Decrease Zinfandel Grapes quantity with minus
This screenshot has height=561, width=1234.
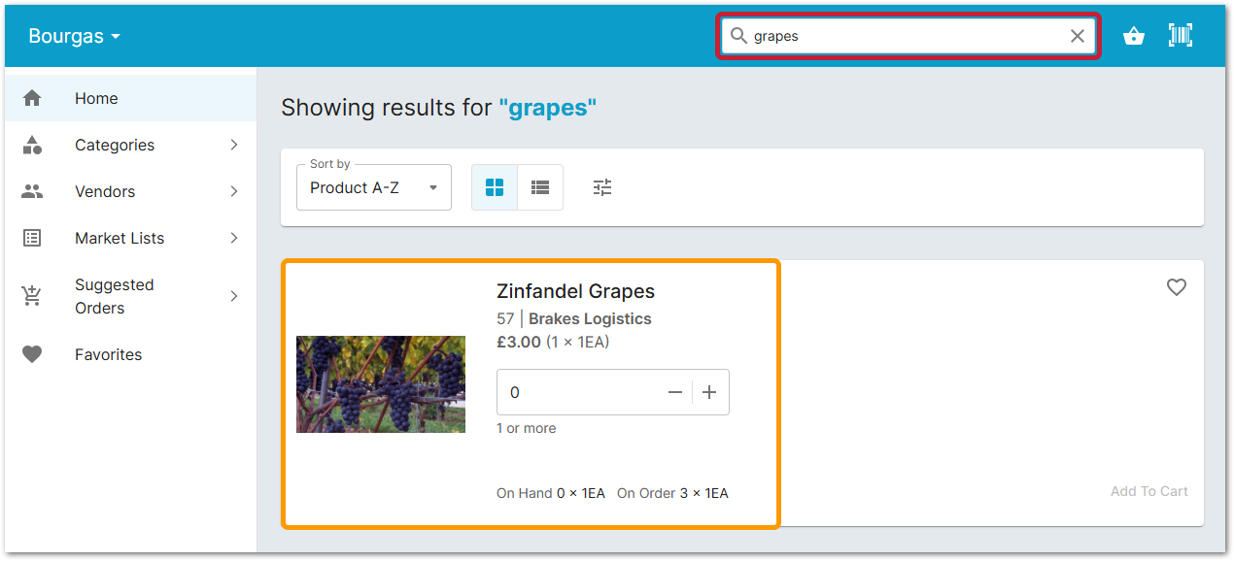tap(675, 392)
